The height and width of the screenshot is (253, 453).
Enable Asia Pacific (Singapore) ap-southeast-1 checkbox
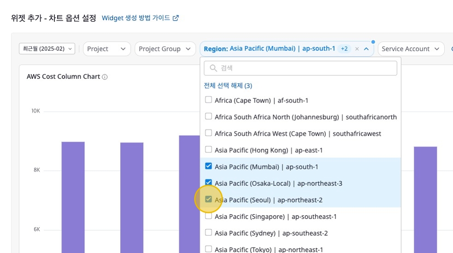[209, 216]
